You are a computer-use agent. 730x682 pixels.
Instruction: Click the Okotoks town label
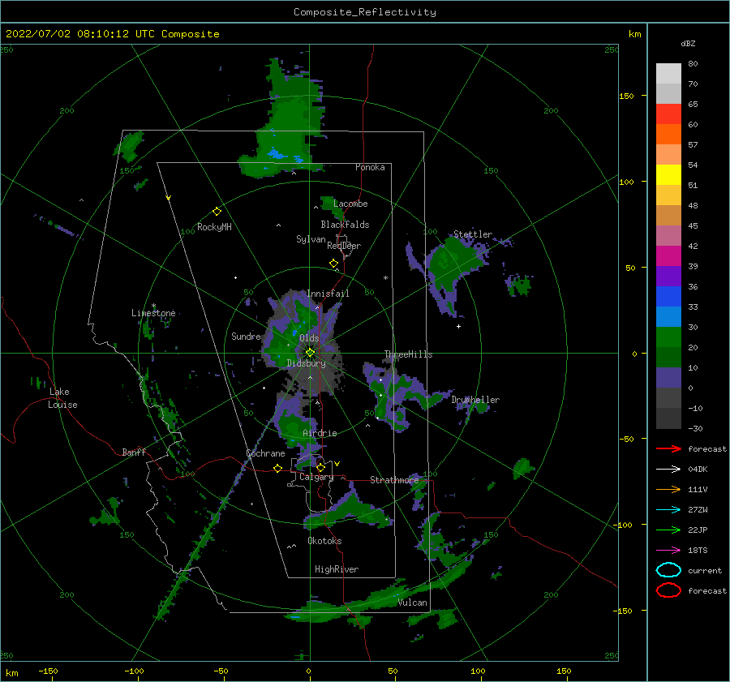click(324, 541)
